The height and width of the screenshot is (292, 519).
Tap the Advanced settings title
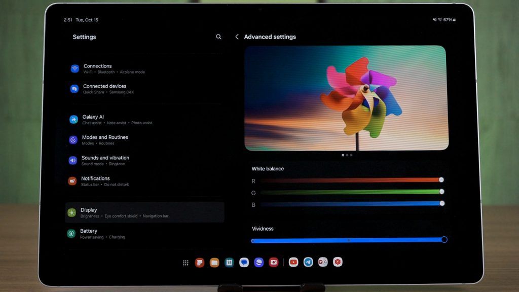[x=270, y=36]
